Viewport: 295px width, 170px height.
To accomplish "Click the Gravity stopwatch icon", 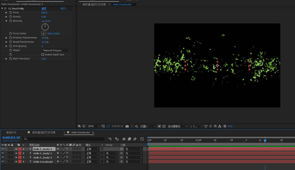I will click(x=11, y=17).
